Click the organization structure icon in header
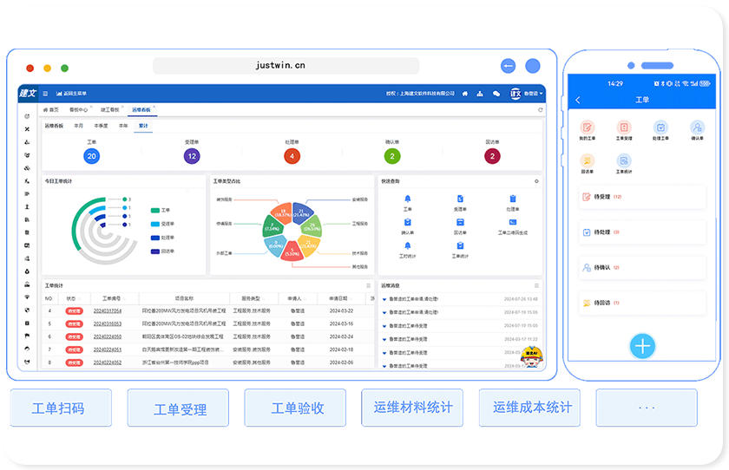 (480, 94)
